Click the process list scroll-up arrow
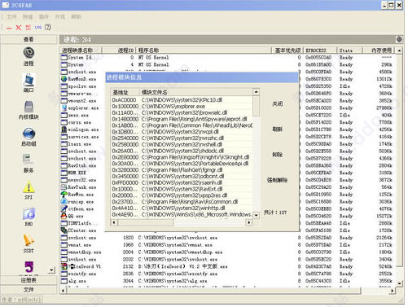This screenshot has width=408, height=307. [x=399, y=50]
